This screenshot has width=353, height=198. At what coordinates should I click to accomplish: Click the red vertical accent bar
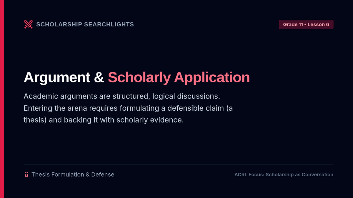click(x=2, y=99)
